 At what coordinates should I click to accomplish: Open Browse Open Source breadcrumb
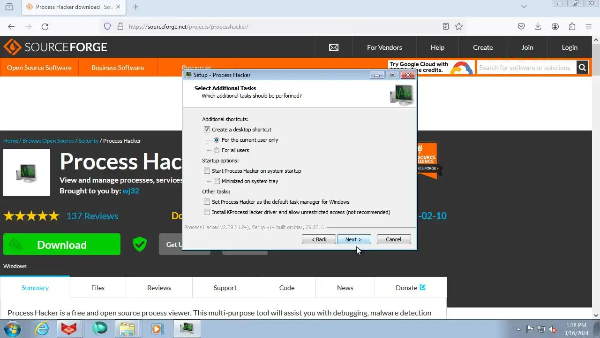pos(48,141)
